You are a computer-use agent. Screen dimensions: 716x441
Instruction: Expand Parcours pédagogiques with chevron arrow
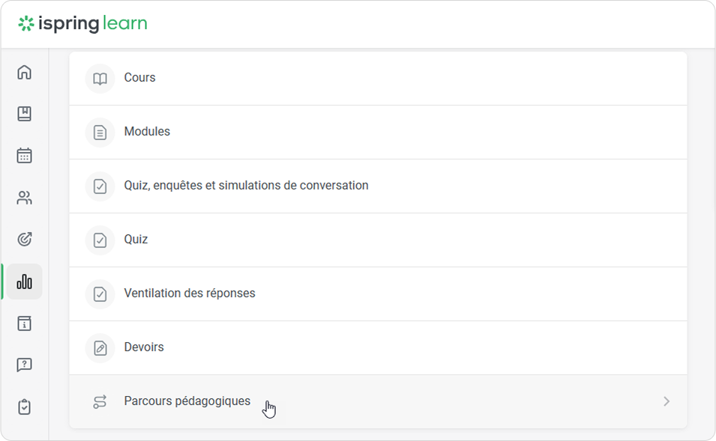tap(666, 402)
